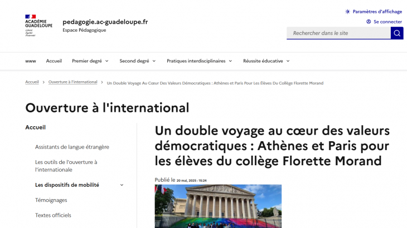Select Accueil in the top navigation
407x228 pixels.
coord(54,61)
